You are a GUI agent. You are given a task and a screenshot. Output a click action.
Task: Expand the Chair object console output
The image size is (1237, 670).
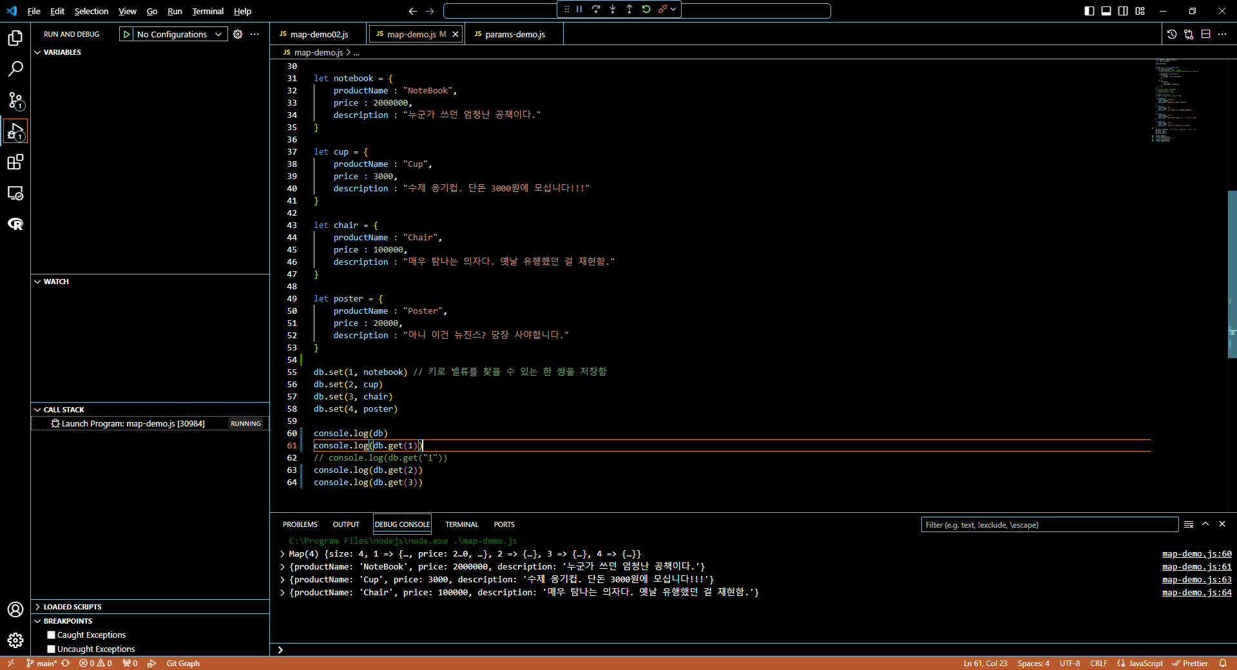coord(282,593)
